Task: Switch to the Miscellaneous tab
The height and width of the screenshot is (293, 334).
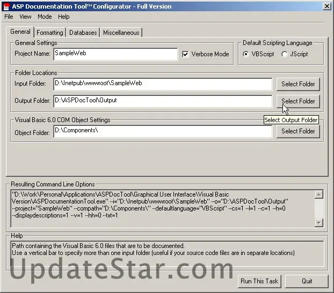Action: point(121,33)
